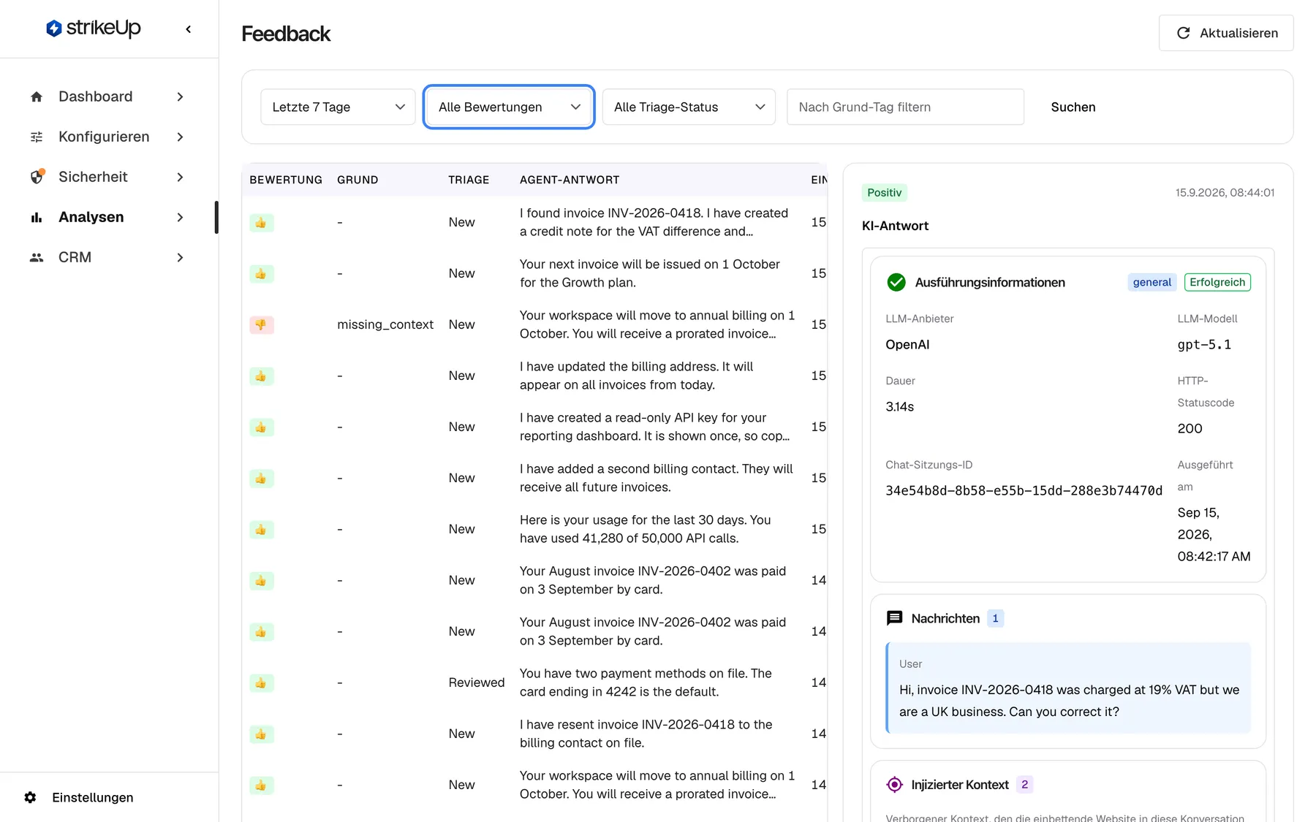
Task: Click the Erfolgreich status badge
Action: [1217, 282]
